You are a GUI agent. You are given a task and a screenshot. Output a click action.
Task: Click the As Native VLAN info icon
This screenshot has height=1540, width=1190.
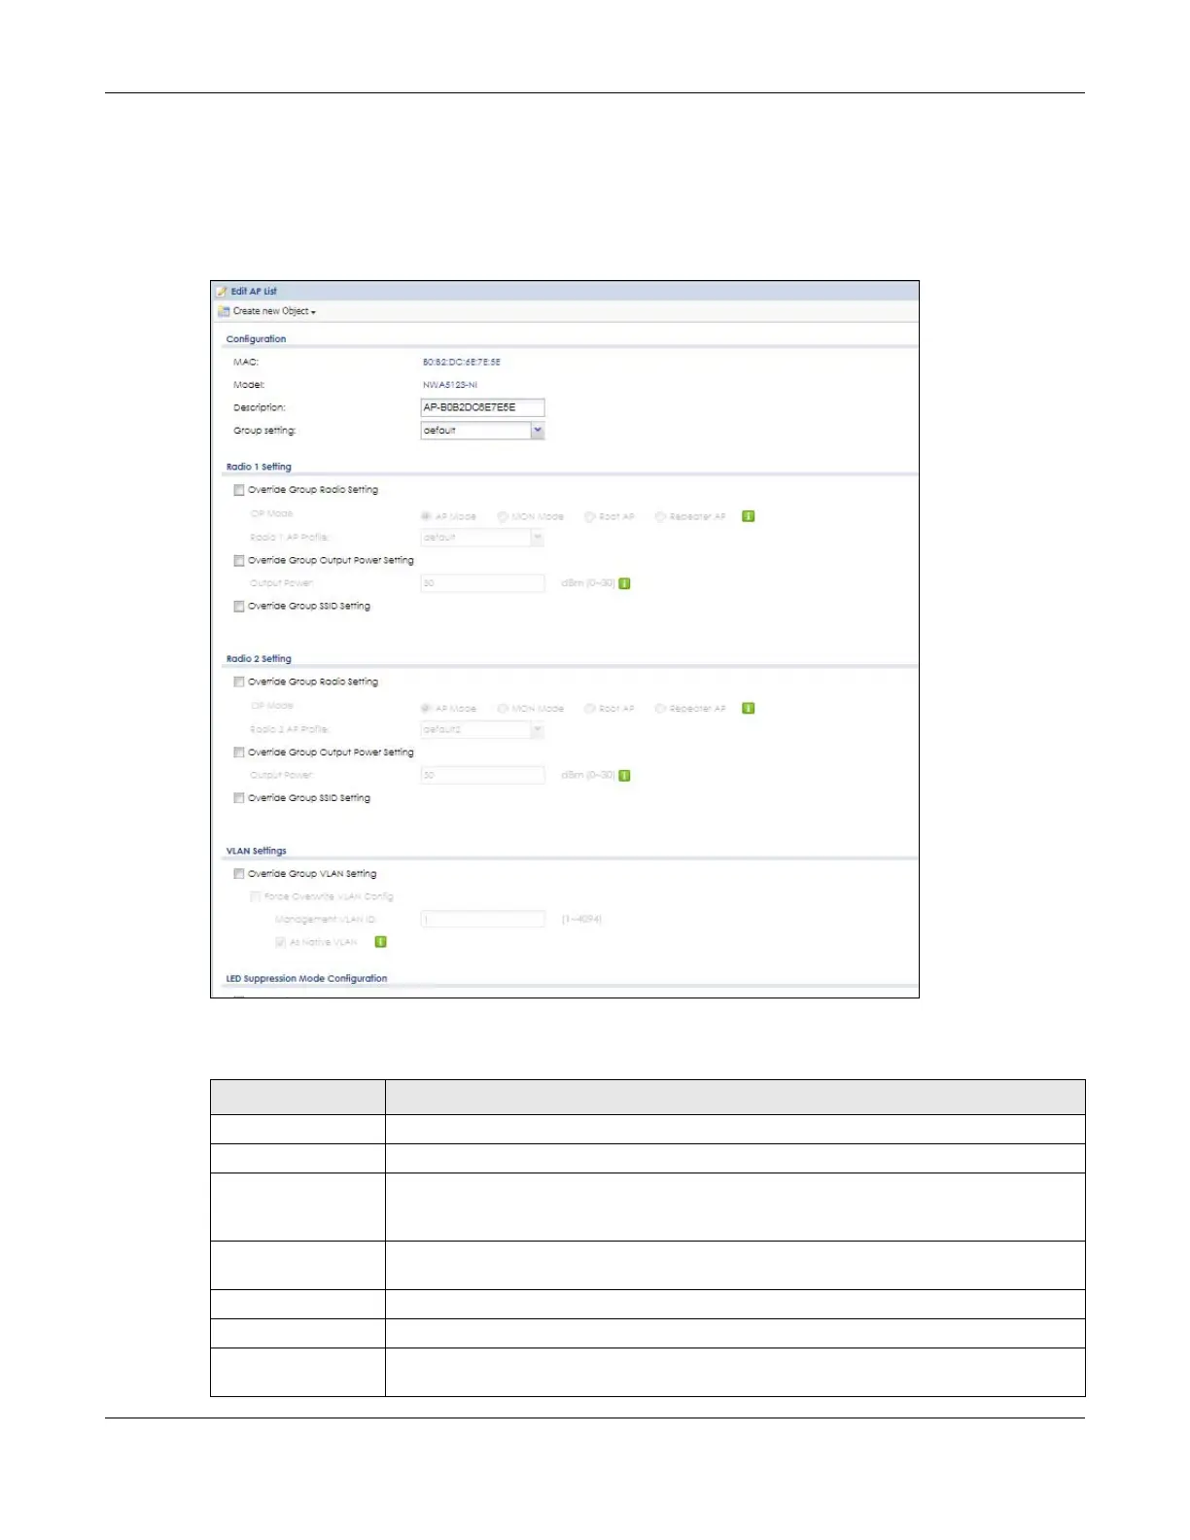click(381, 941)
